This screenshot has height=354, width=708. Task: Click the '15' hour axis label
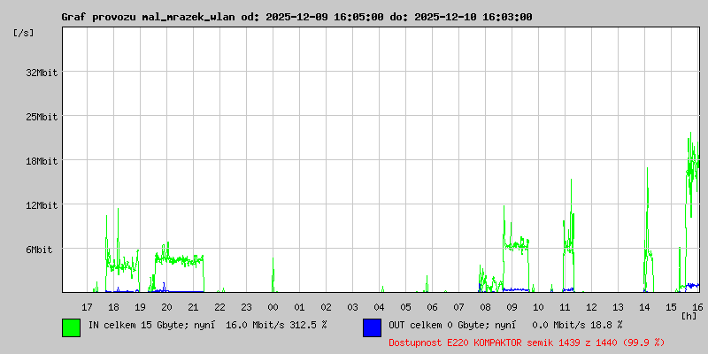click(x=671, y=307)
